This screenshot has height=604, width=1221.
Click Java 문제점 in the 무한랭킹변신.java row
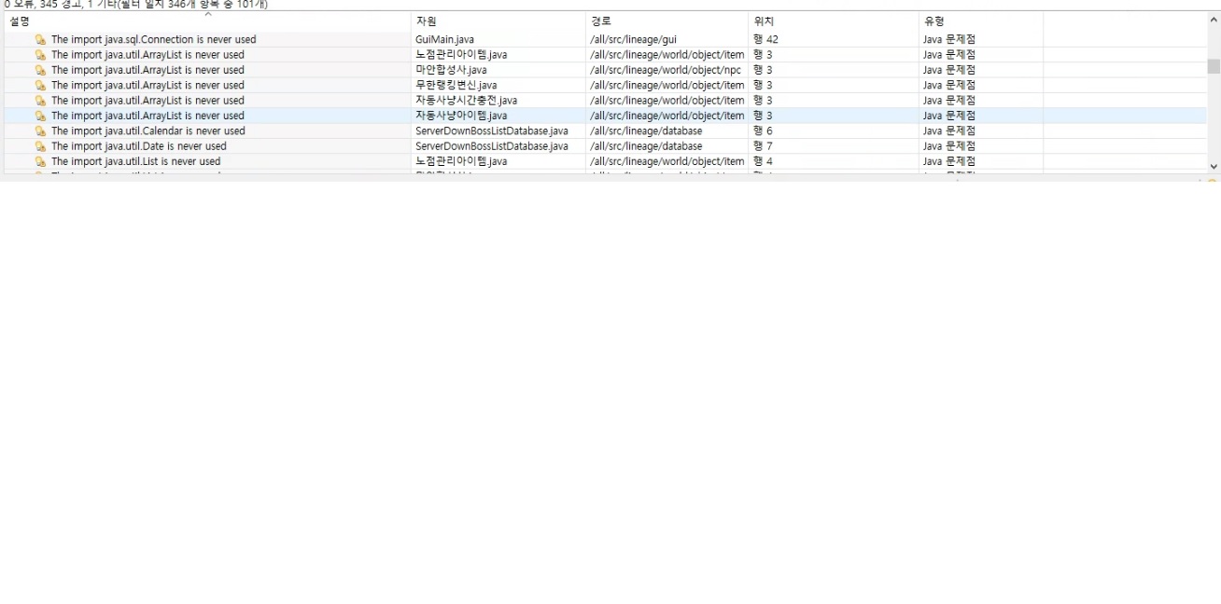click(x=949, y=85)
